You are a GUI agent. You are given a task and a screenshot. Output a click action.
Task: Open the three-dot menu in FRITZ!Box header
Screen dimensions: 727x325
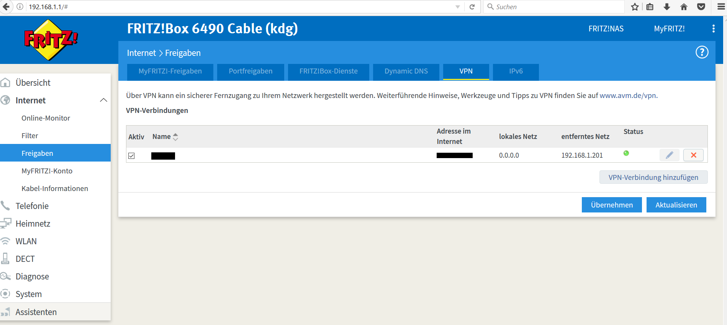point(713,29)
